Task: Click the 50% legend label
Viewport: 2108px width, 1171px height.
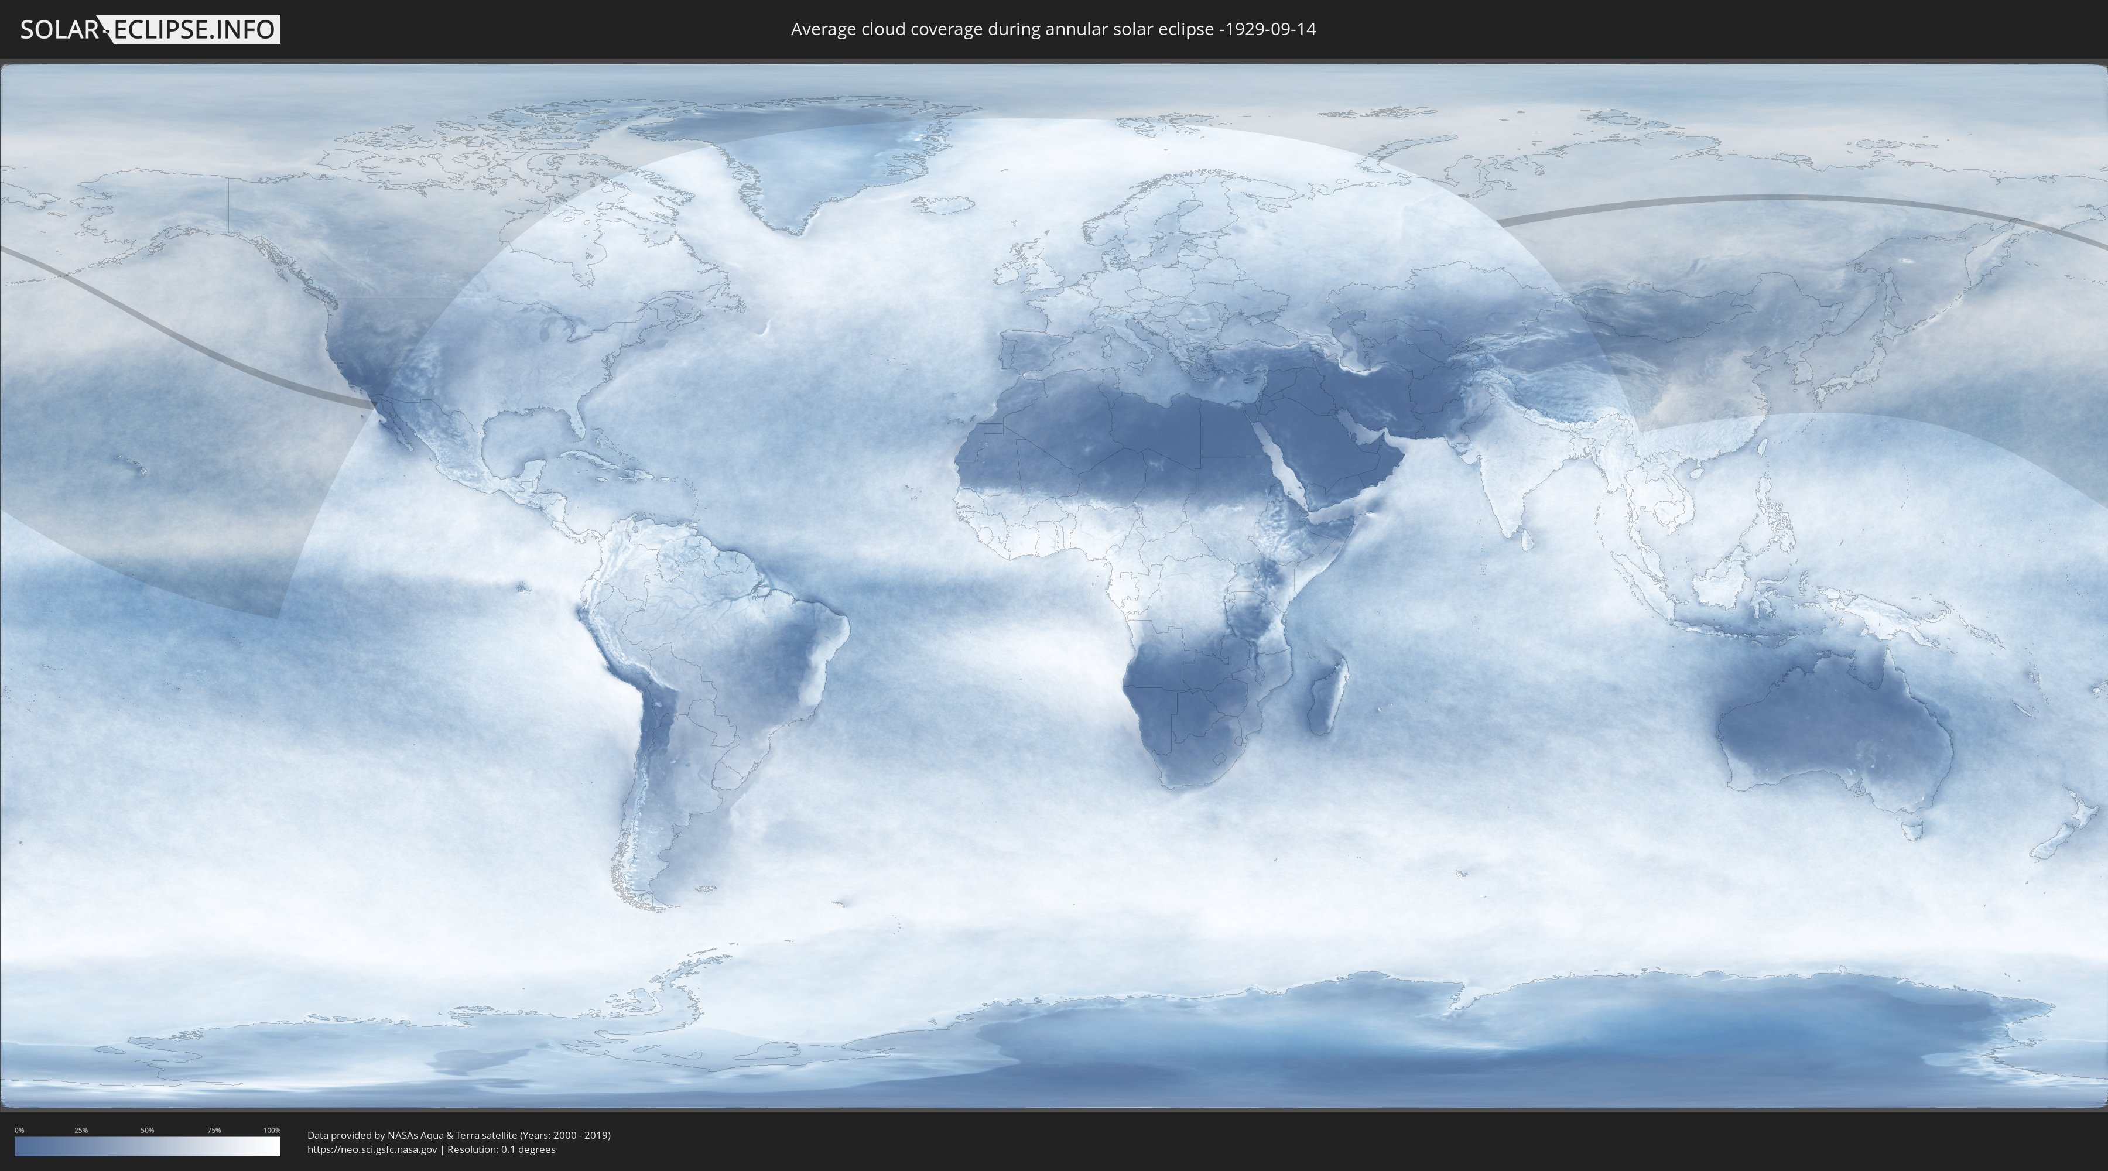Action: click(148, 1130)
